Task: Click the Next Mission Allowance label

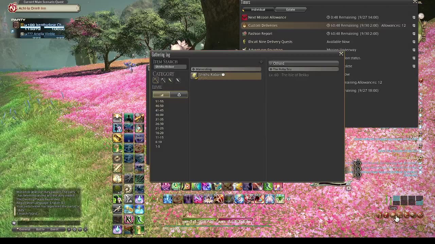Action: click(x=267, y=17)
